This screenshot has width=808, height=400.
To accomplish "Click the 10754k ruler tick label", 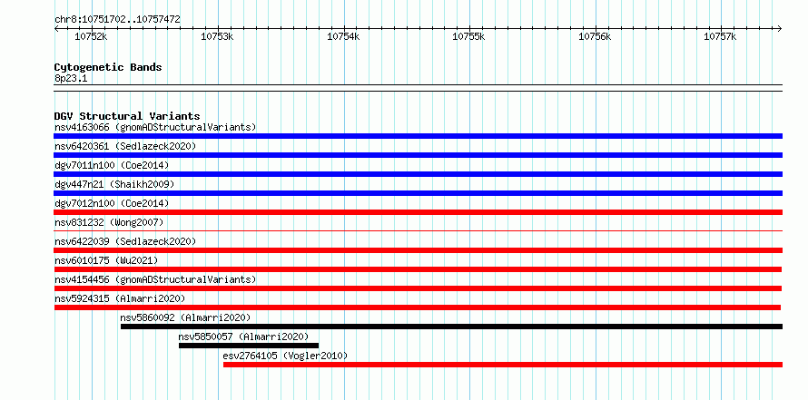I will tap(343, 36).
